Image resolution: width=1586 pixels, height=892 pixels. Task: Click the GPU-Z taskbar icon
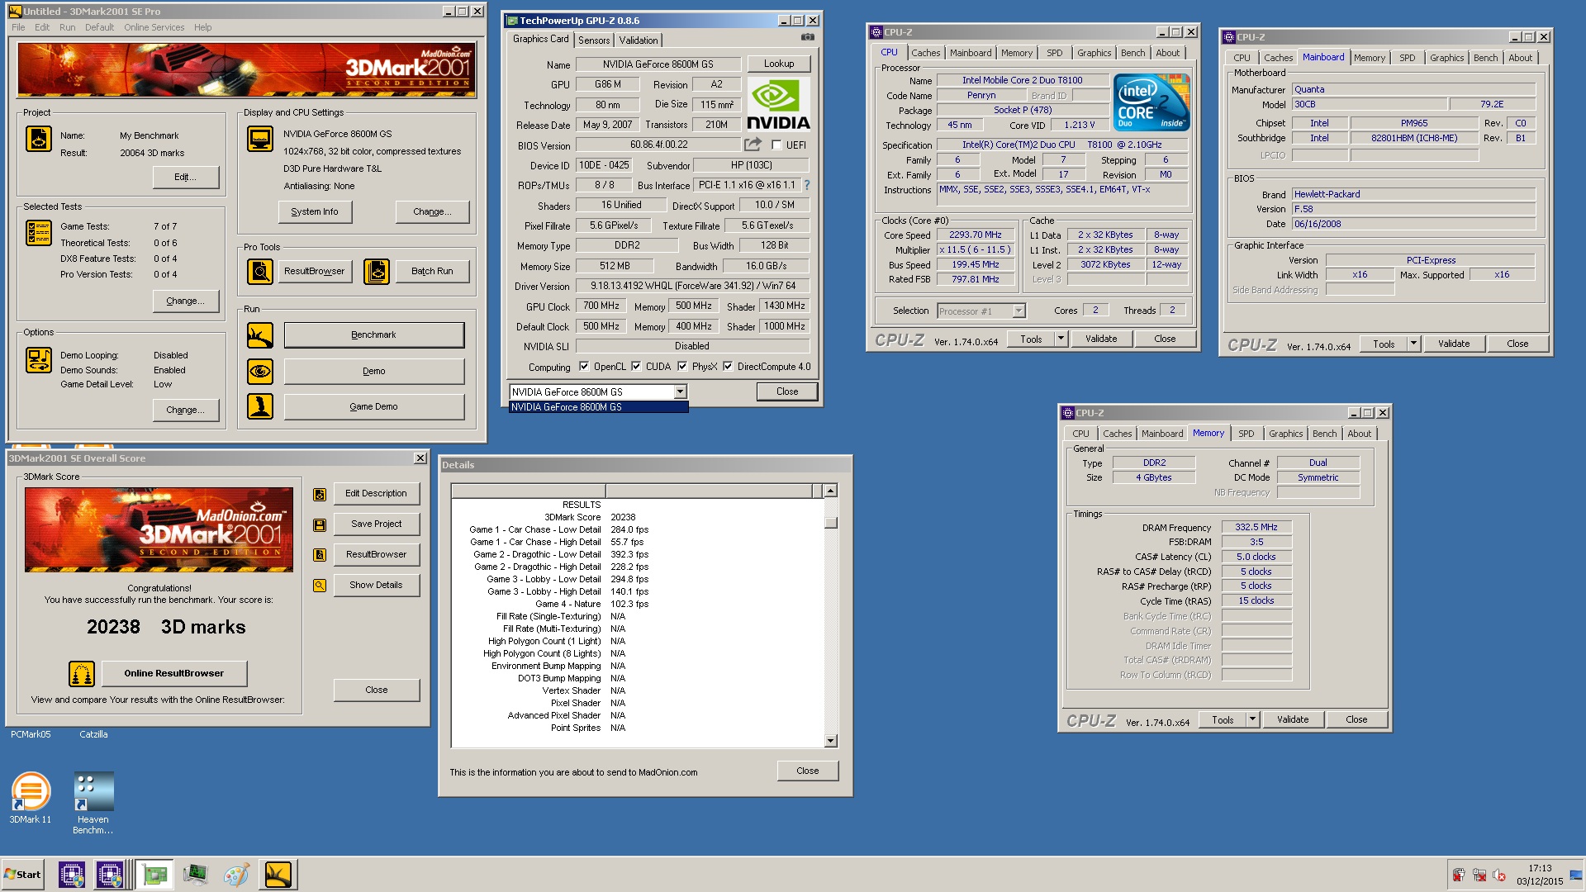tap(154, 875)
